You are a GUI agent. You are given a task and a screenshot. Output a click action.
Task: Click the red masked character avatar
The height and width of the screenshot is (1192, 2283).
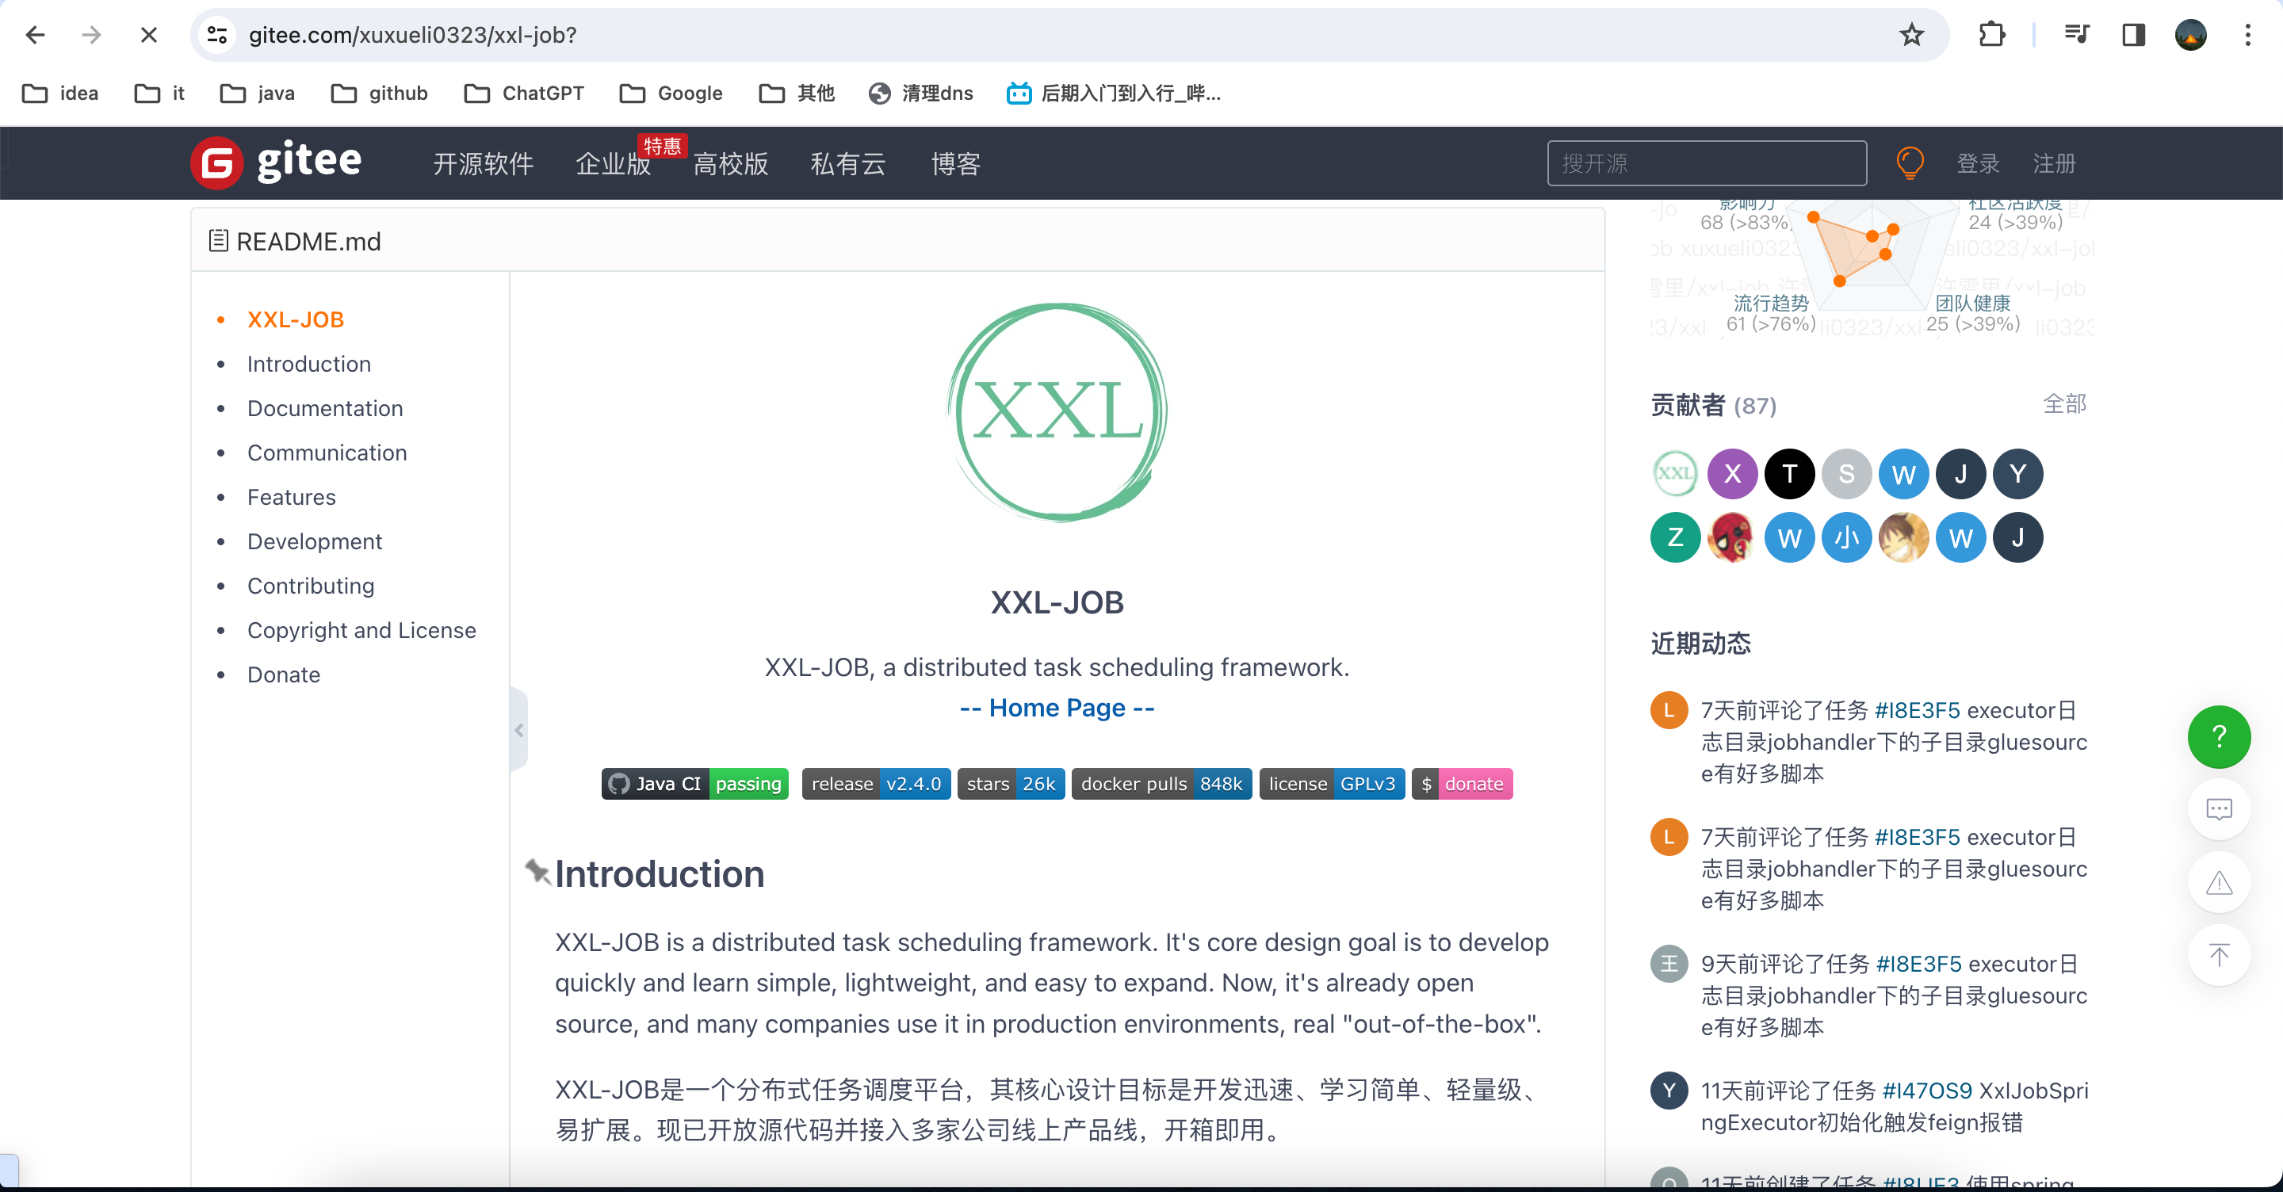coord(1733,537)
